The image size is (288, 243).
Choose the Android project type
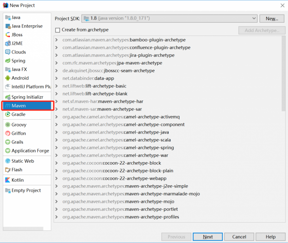[20, 78]
